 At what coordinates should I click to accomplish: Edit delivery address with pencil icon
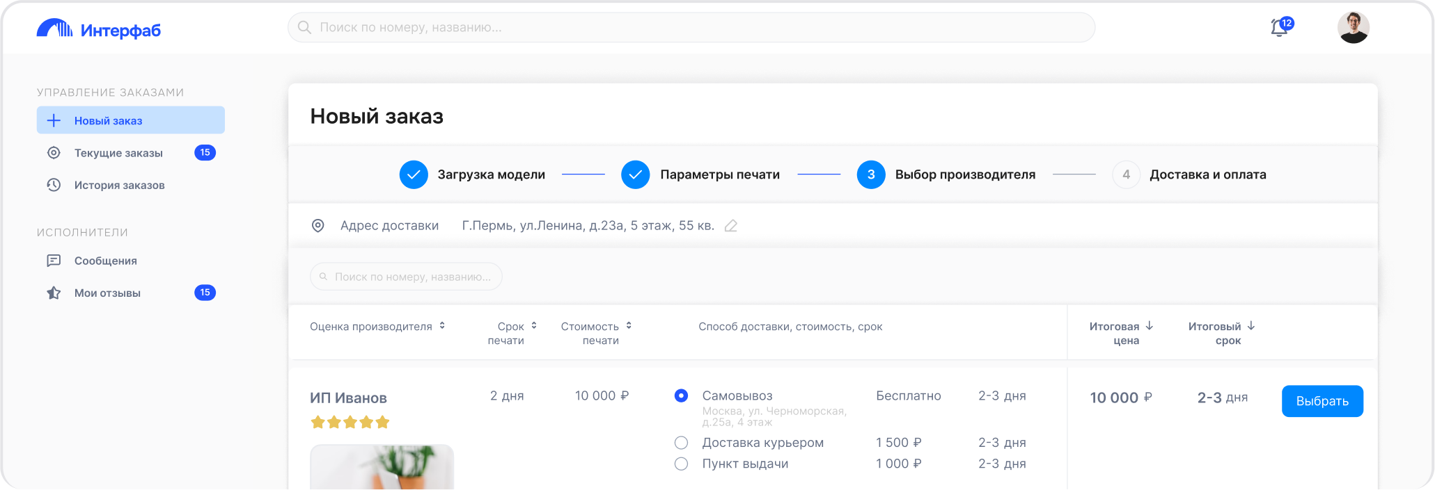[x=730, y=226]
